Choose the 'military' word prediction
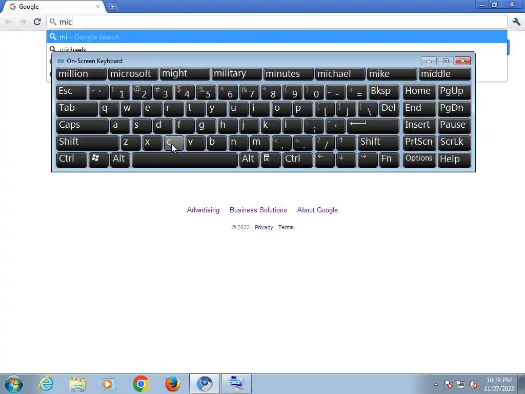 pyautogui.click(x=236, y=74)
